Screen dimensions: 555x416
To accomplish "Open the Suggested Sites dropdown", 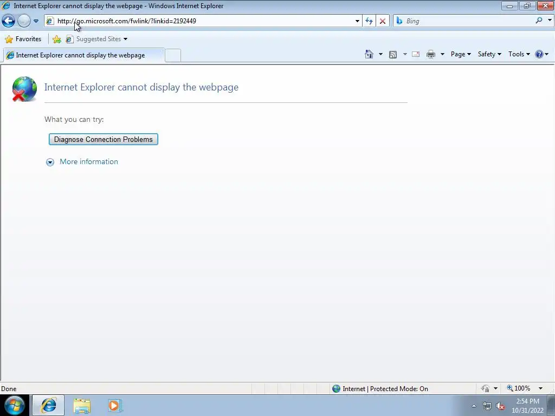I will pos(96,39).
